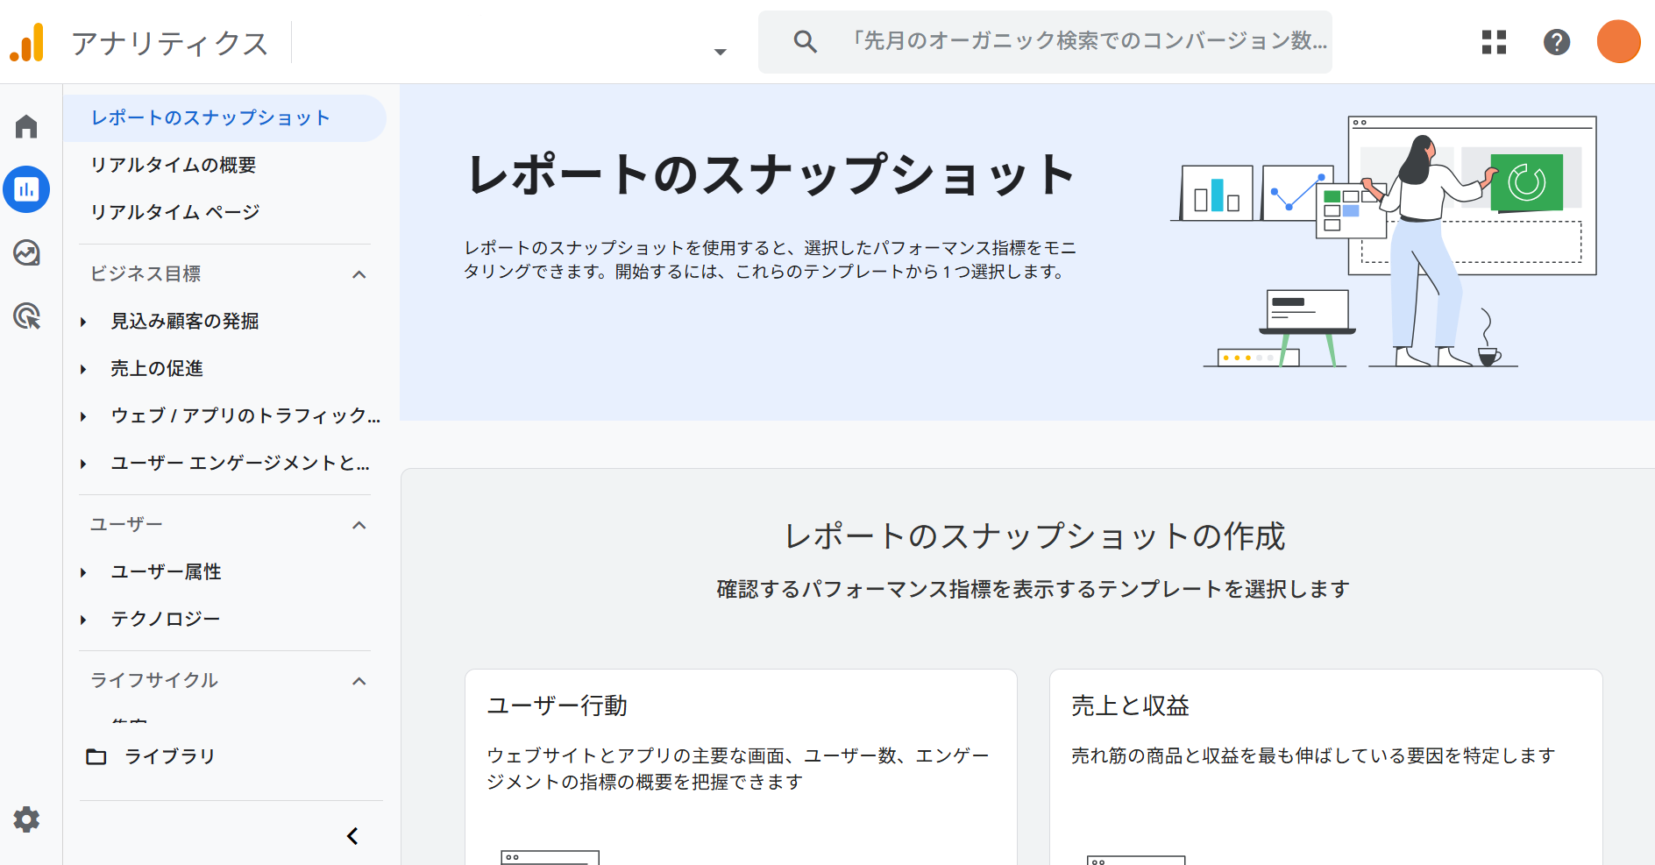Image resolution: width=1655 pixels, height=865 pixels.
Task: Open the orange account avatar
Action: [x=1618, y=42]
